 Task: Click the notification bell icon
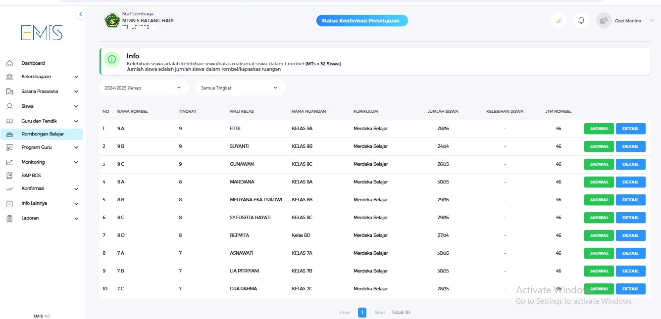point(581,20)
